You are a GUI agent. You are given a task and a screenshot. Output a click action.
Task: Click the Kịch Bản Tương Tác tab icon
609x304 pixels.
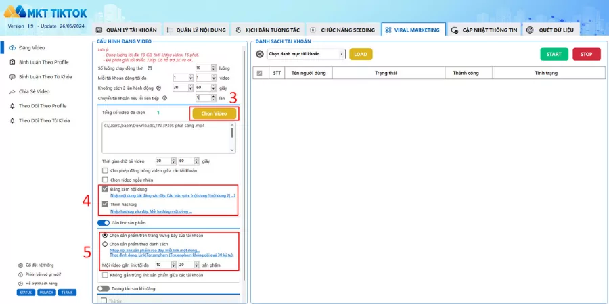(x=238, y=30)
